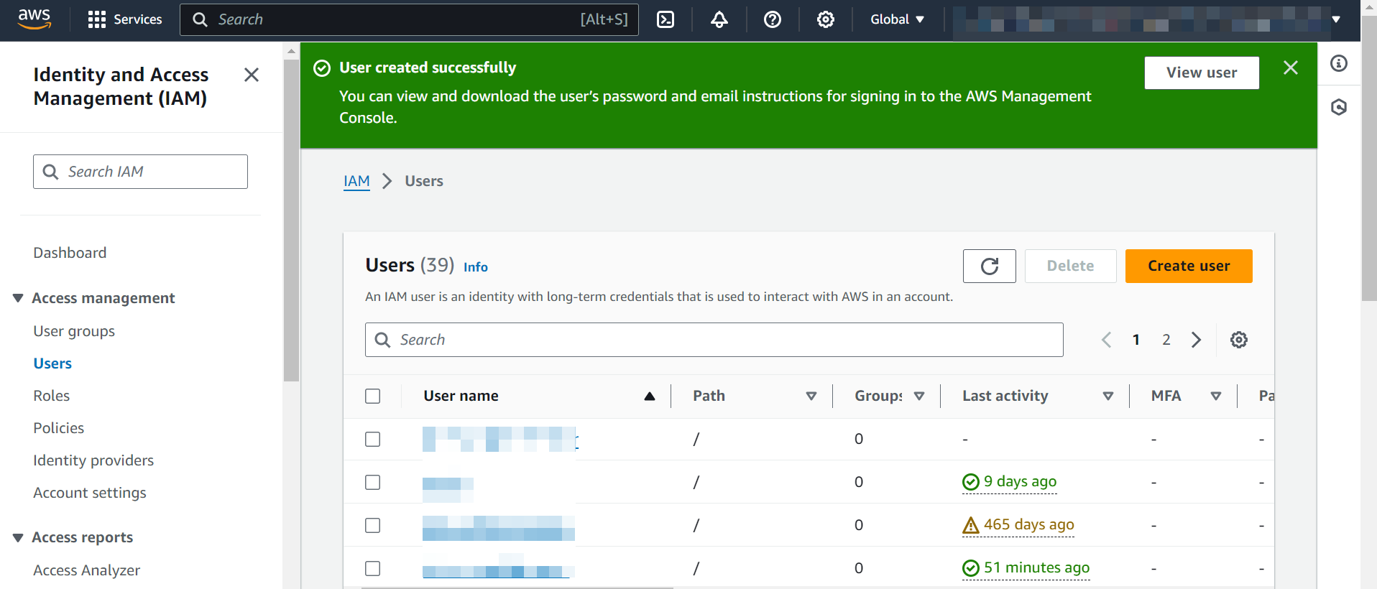The height and width of the screenshot is (589, 1377).
Task: Open the info panel icon on right
Action: [x=1339, y=63]
